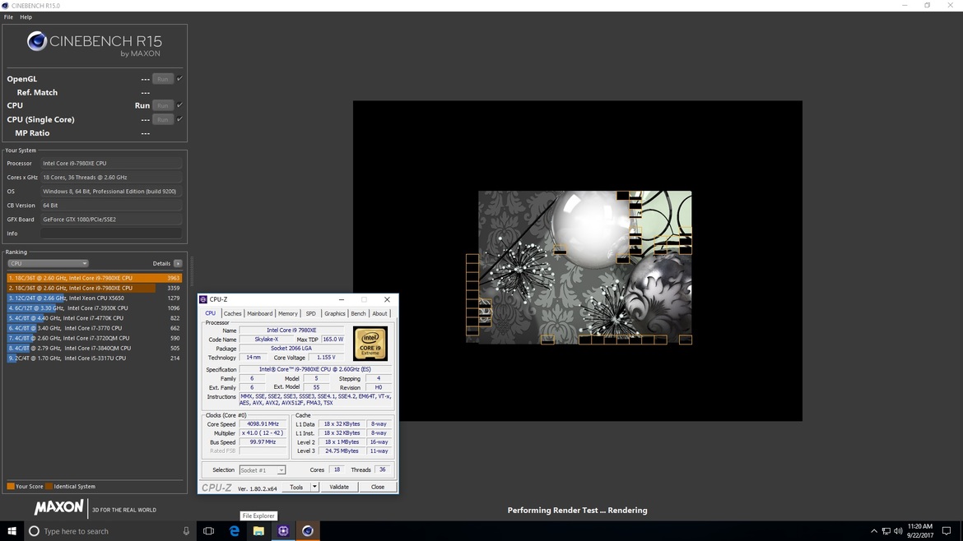Click the ranking panel vertical splitter handle
963x541 pixels.
click(192, 271)
